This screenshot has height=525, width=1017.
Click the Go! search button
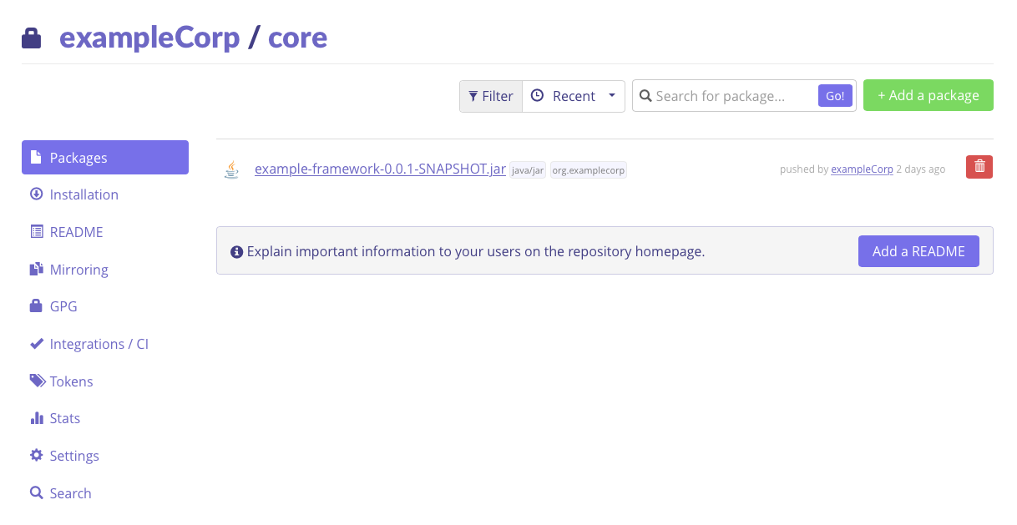coord(835,96)
